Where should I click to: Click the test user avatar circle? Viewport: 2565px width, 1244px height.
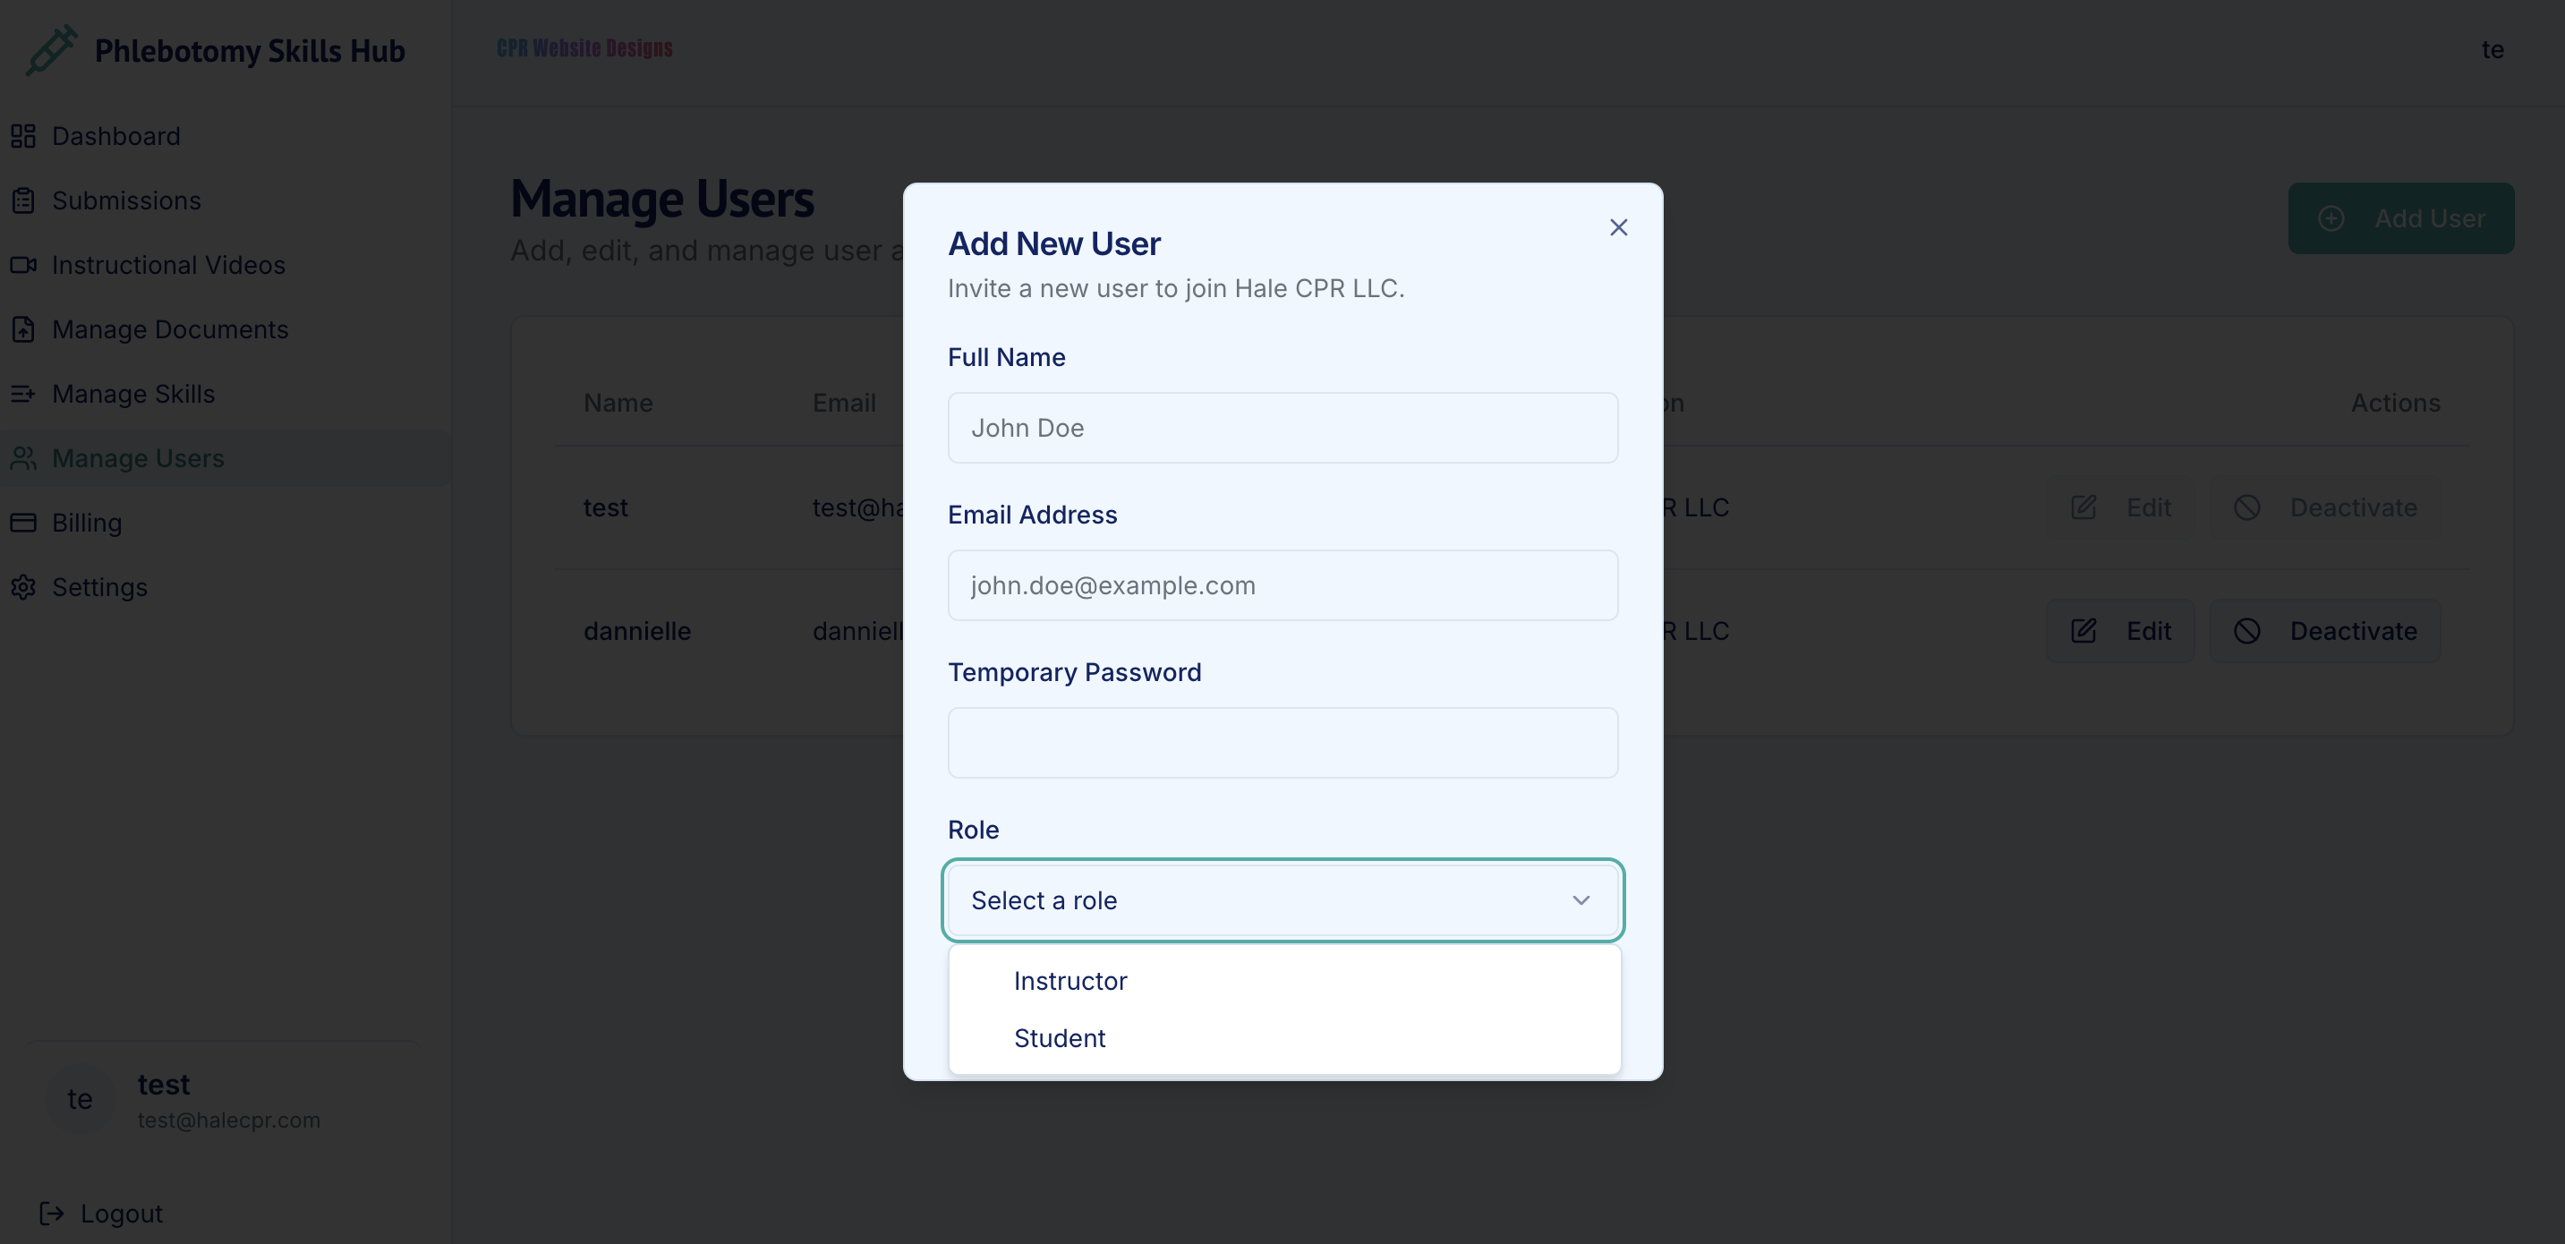click(80, 1099)
